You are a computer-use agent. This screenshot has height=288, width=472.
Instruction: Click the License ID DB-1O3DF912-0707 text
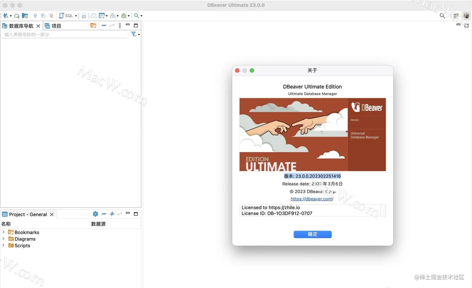277,213
